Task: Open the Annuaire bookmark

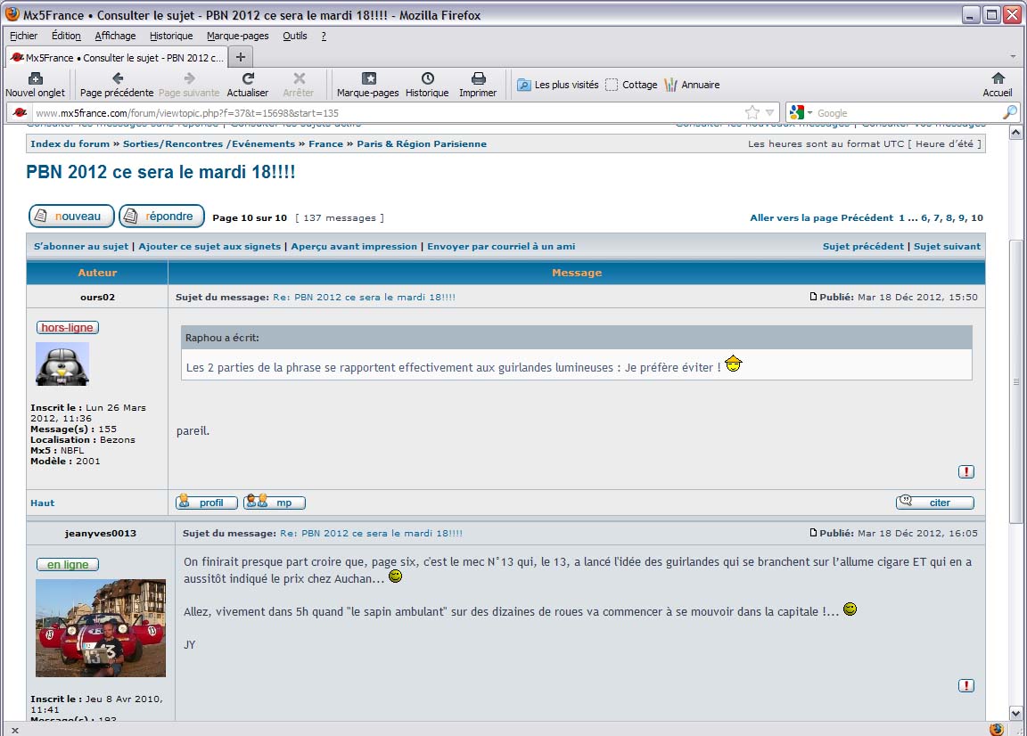Action: [692, 85]
